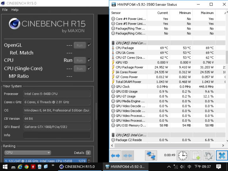228x171 pixels.
Task: Click the Chinese input method indicator
Action: pyautogui.click(x=189, y=167)
